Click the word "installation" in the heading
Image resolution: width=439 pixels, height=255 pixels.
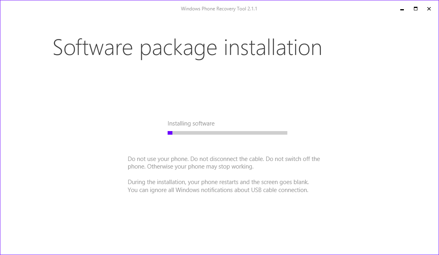(273, 47)
